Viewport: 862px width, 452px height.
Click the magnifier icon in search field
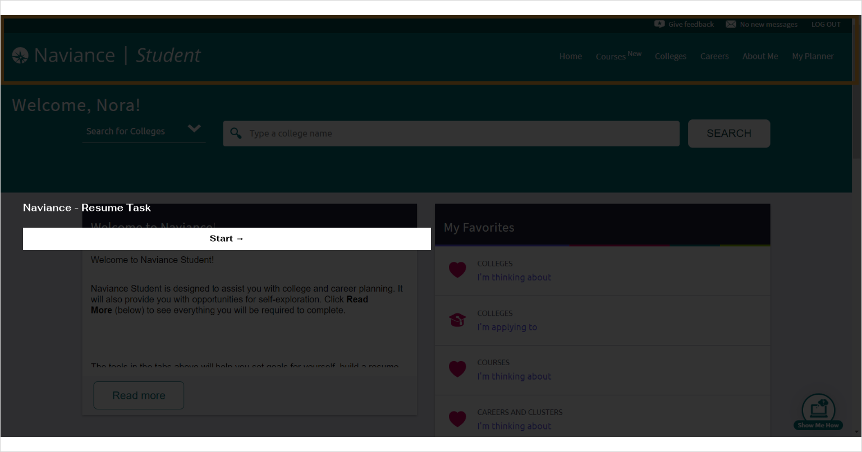236,133
